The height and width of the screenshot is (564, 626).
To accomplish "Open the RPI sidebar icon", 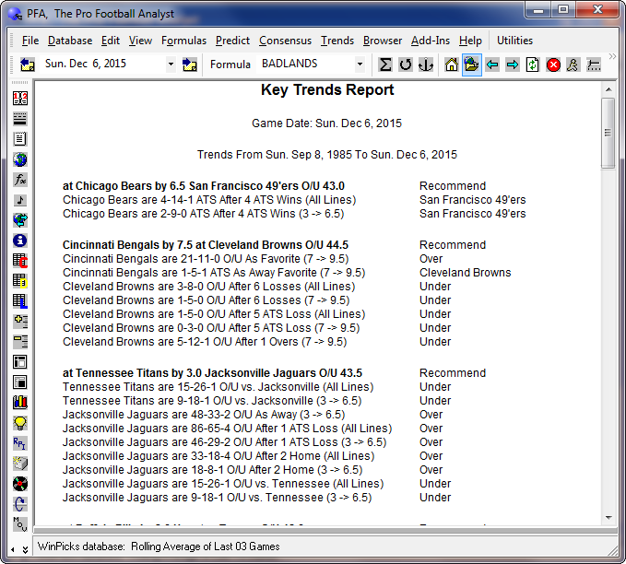I will pyautogui.click(x=20, y=443).
